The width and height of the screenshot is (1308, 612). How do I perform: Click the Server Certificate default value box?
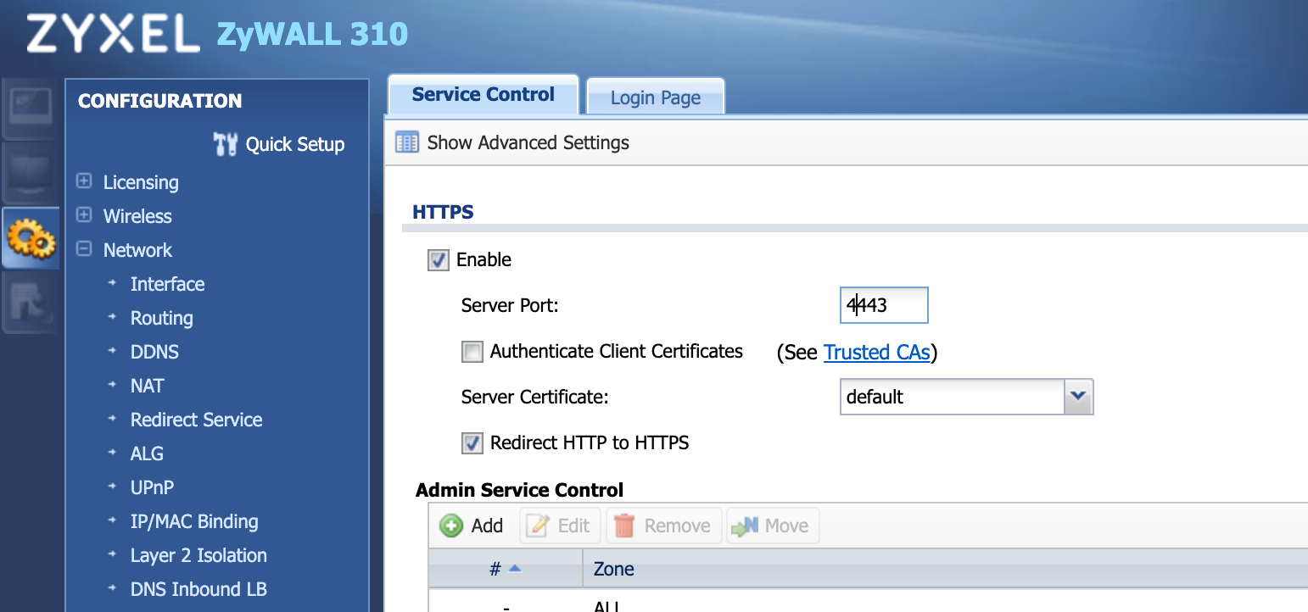point(953,397)
